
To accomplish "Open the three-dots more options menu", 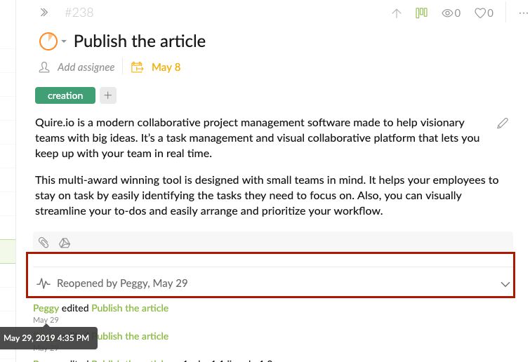I will [x=523, y=13].
